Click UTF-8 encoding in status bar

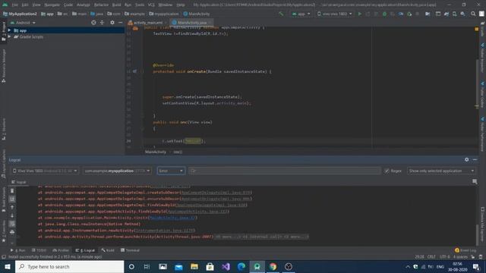(x=444, y=257)
